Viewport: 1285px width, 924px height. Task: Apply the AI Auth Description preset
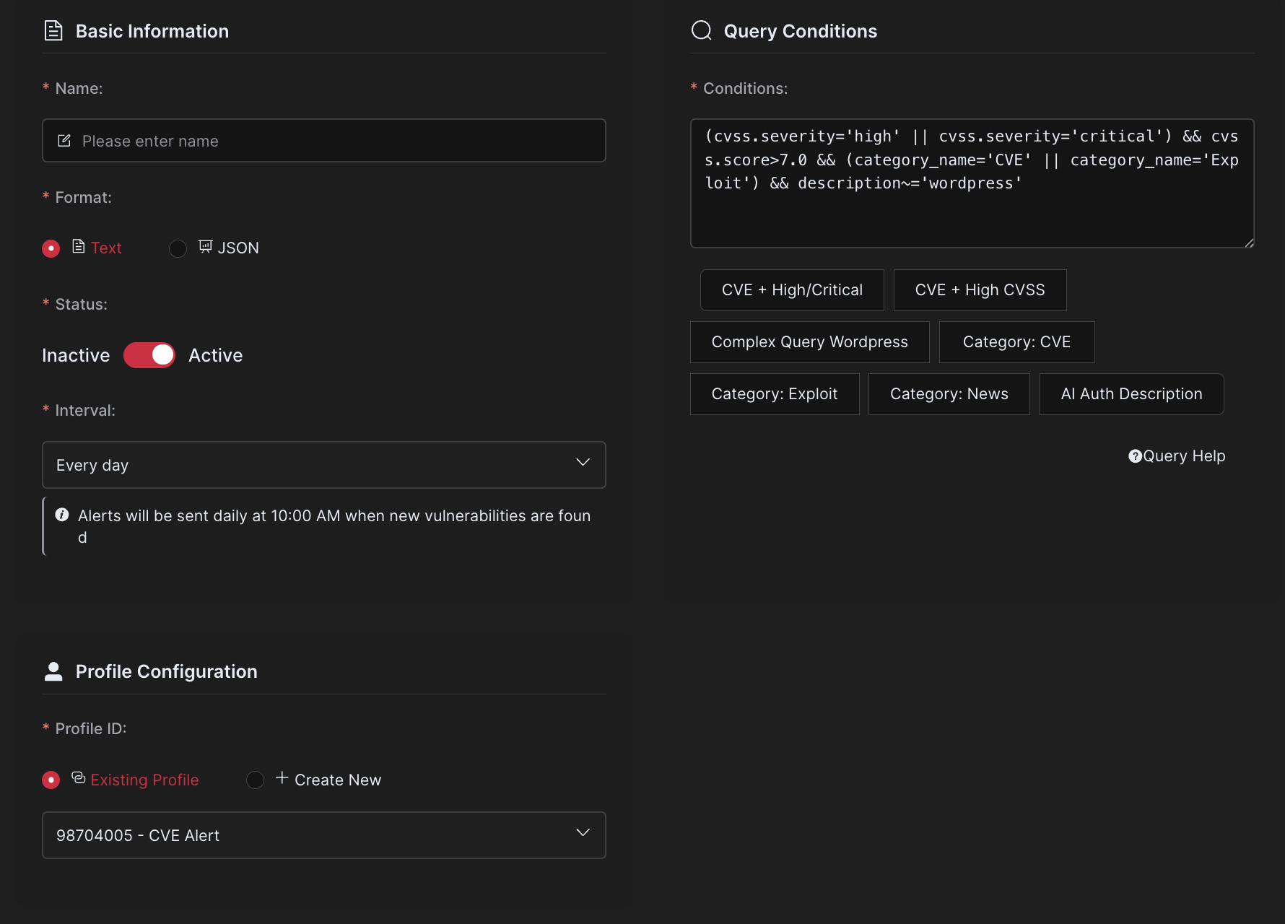tap(1131, 394)
